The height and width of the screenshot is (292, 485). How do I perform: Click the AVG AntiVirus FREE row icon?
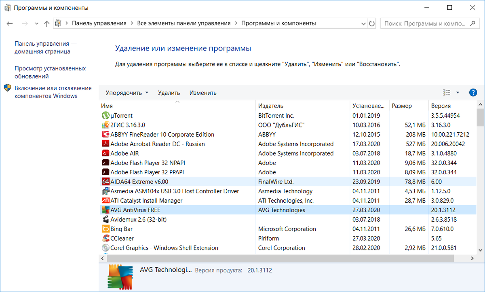(105, 210)
